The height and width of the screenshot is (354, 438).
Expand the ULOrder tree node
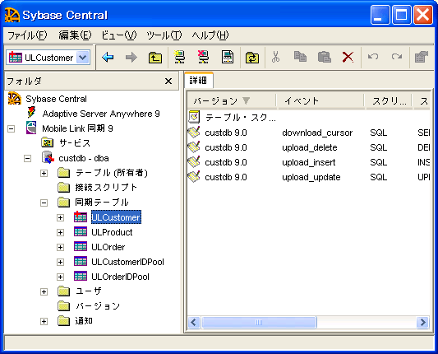tap(60, 247)
